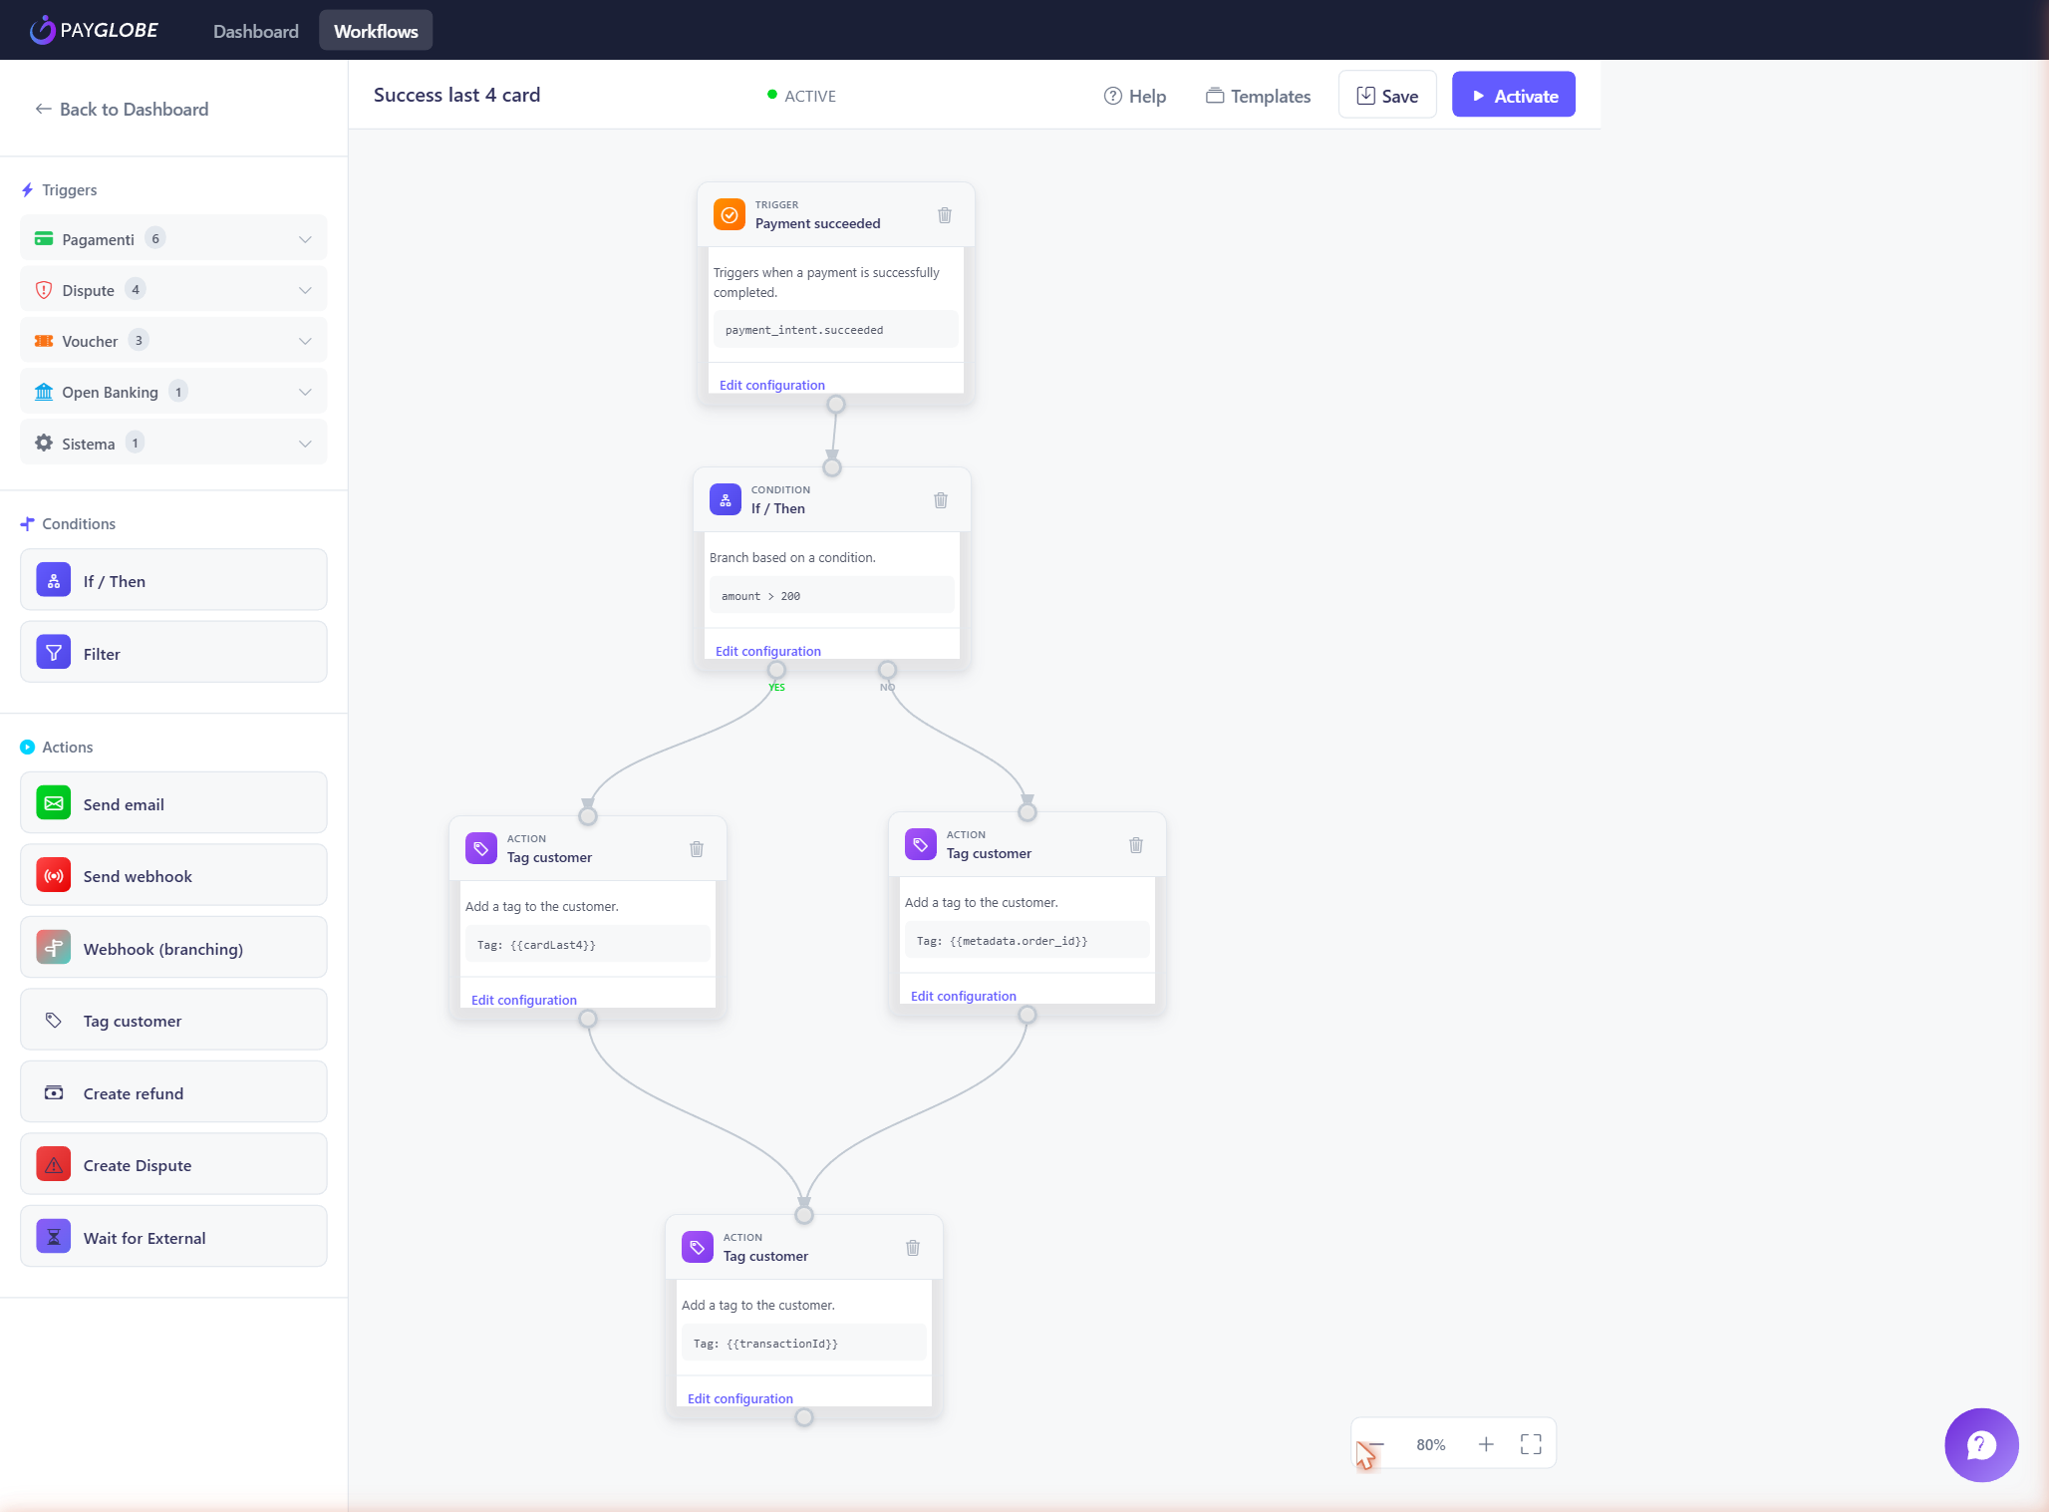The width and height of the screenshot is (2049, 1512).
Task: Expand the Open Banking triggers group
Action: pos(173,392)
